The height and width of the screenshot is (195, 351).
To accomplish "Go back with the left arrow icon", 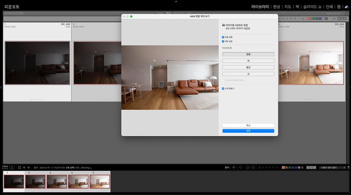I will click(x=24, y=167).
